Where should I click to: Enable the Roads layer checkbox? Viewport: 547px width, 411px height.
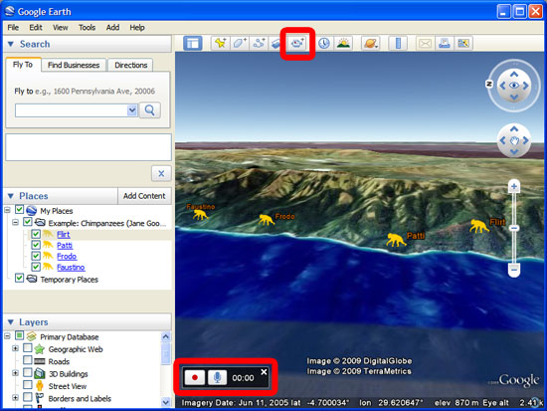(28, 360)
